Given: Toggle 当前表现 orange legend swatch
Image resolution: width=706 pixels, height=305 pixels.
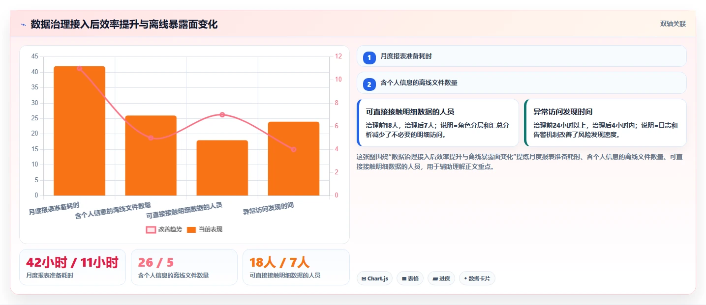Looking at the screenshot, I should coord(191,229).
